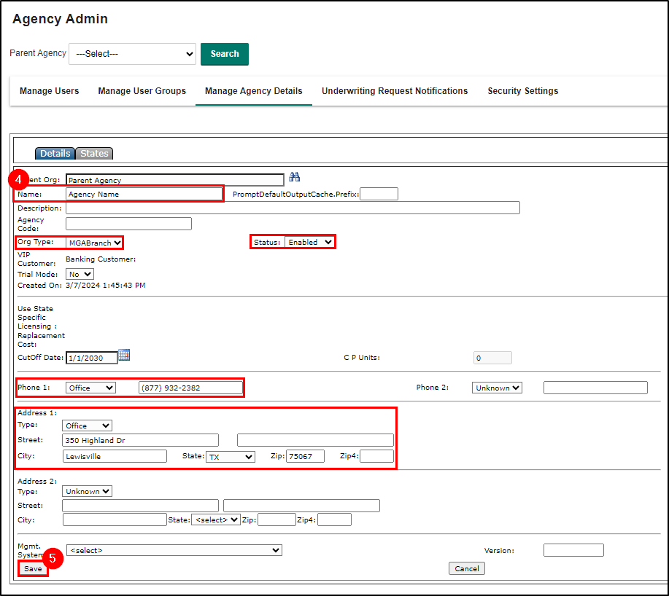Click the Description input field

[293, 208]
